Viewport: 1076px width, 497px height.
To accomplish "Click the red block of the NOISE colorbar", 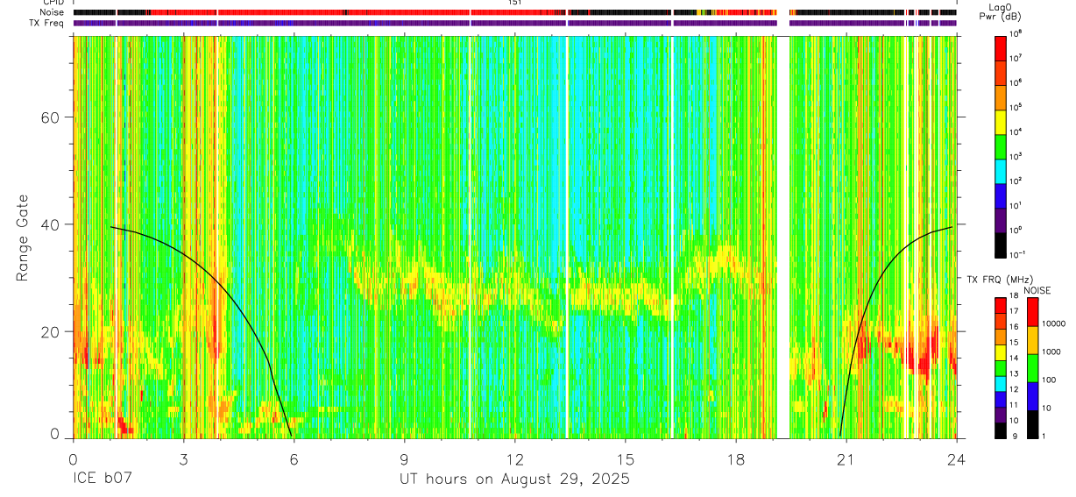I will (1032, 312).
